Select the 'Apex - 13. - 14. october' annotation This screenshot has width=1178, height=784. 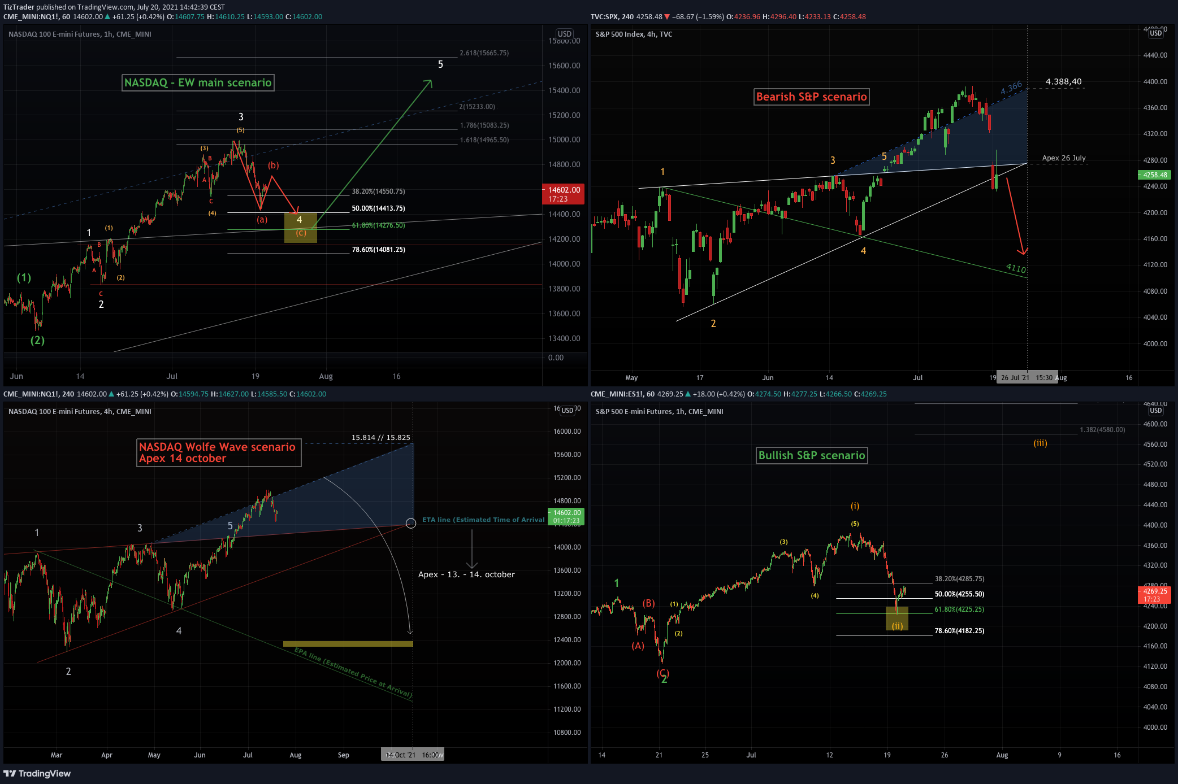click(466, 574)
